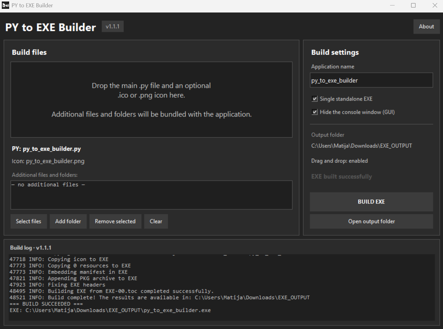The width and height of the screenshot is (443, 329).
Task: Minimize the PY to EXE Builder window
Action: click(392, 5)
